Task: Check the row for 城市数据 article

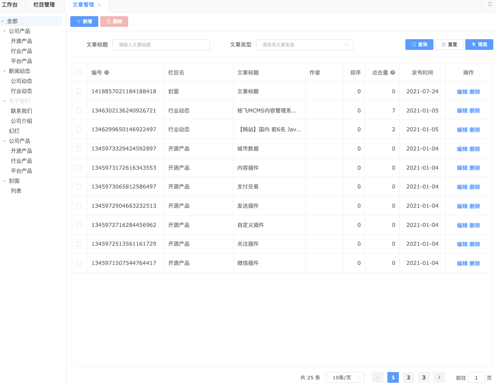Action: [x=79, y=149]
